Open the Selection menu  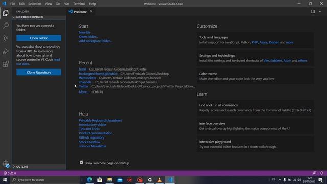35,4
